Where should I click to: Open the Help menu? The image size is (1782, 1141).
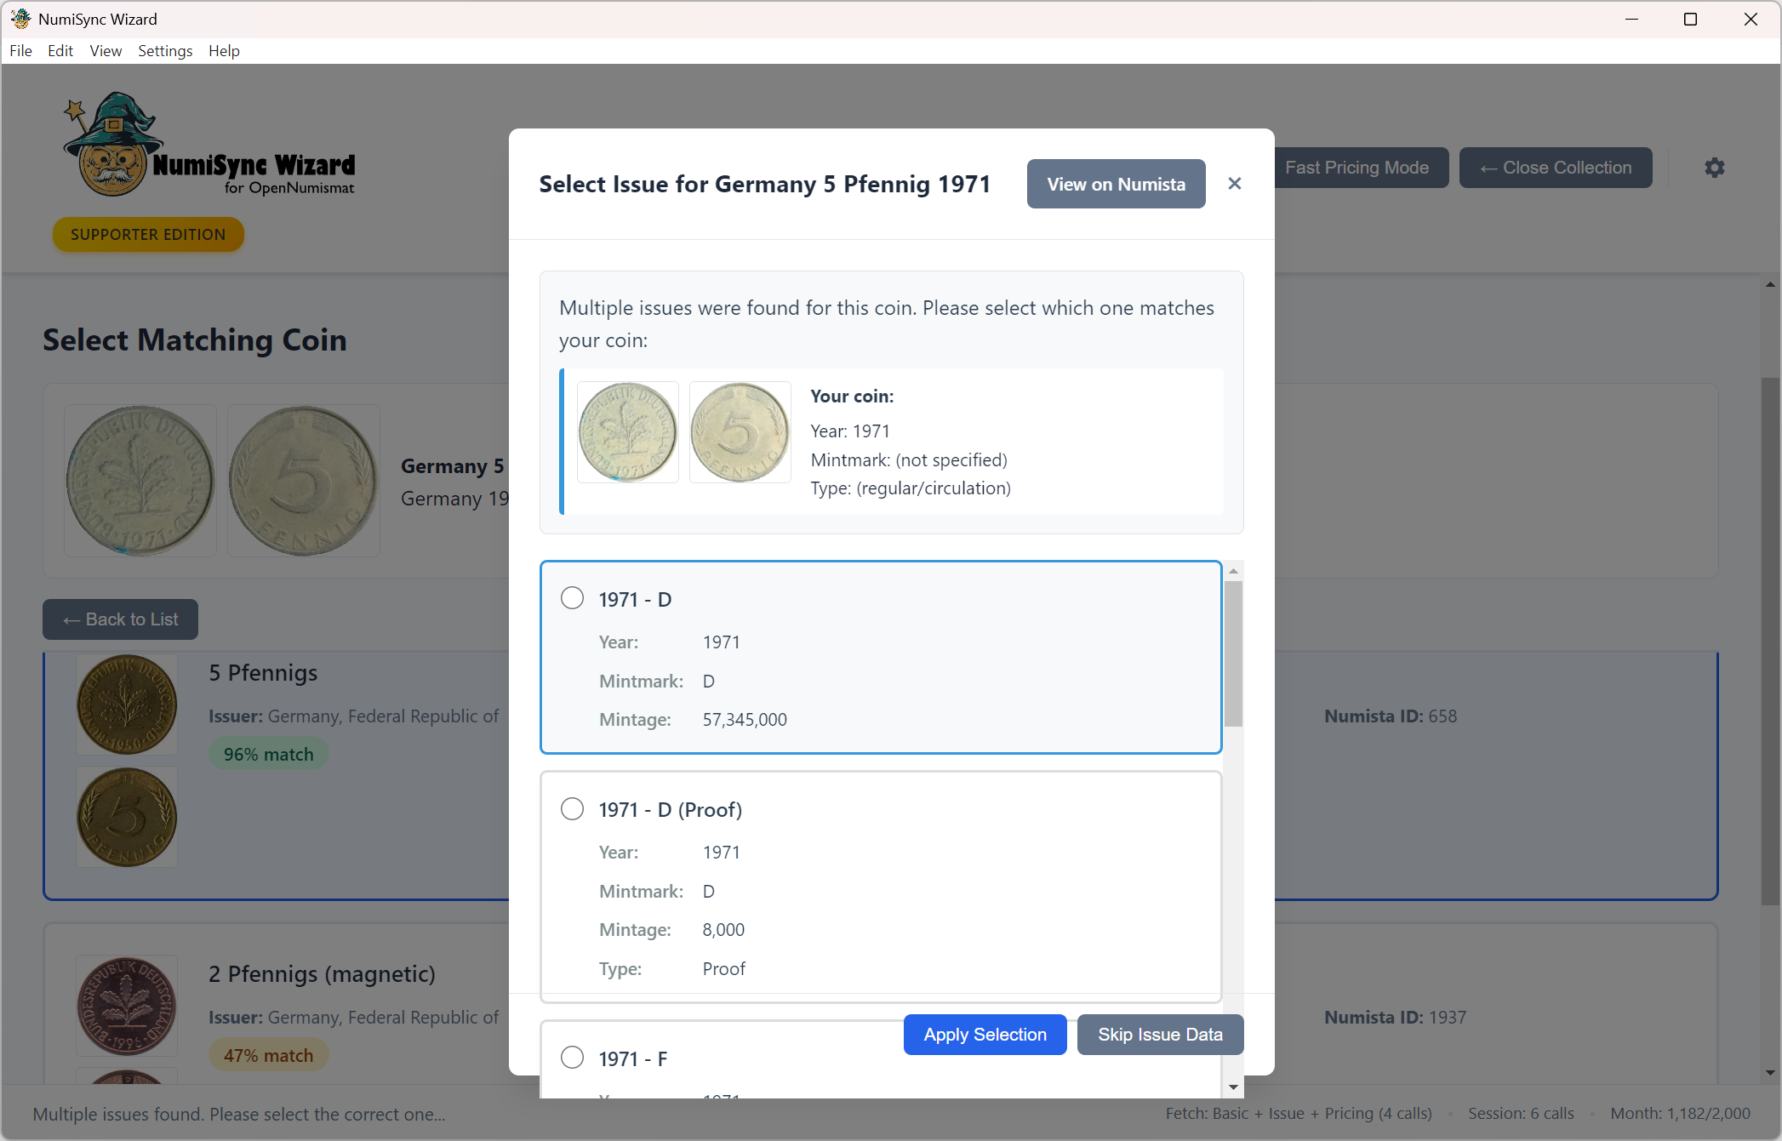click(224, 51)
